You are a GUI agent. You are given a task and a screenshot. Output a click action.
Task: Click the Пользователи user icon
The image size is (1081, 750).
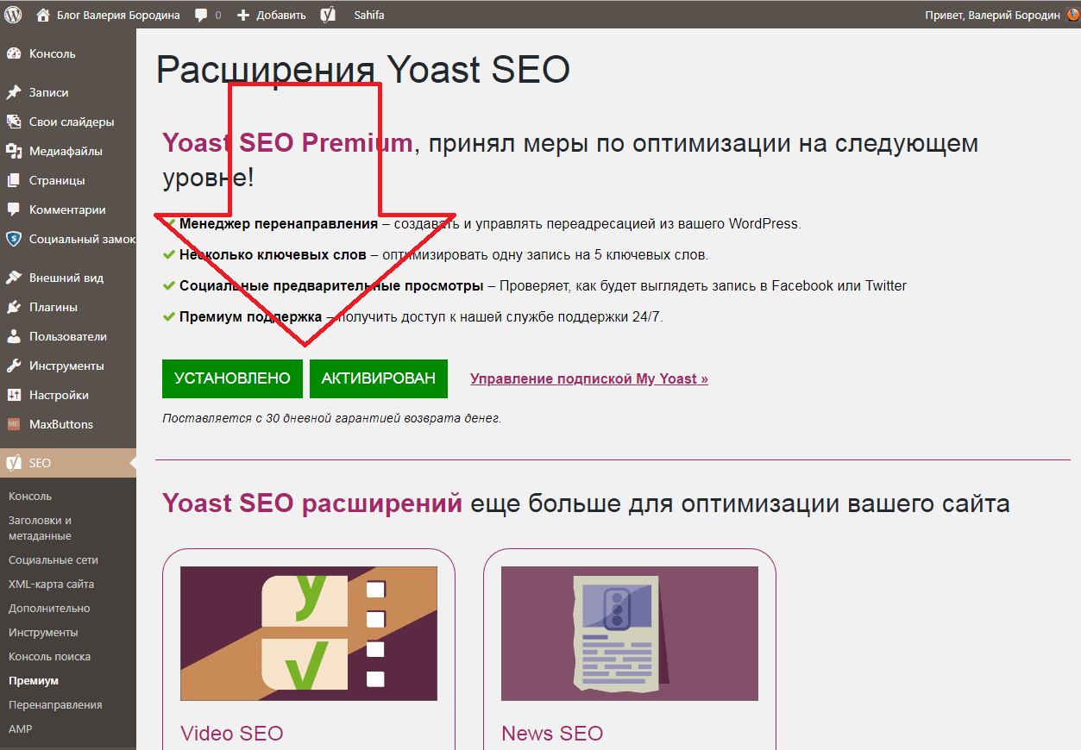point(14,336)
